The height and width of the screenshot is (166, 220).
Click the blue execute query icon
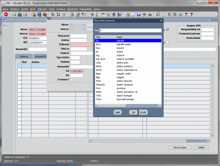pyautogui.click(x=39, y=14)
